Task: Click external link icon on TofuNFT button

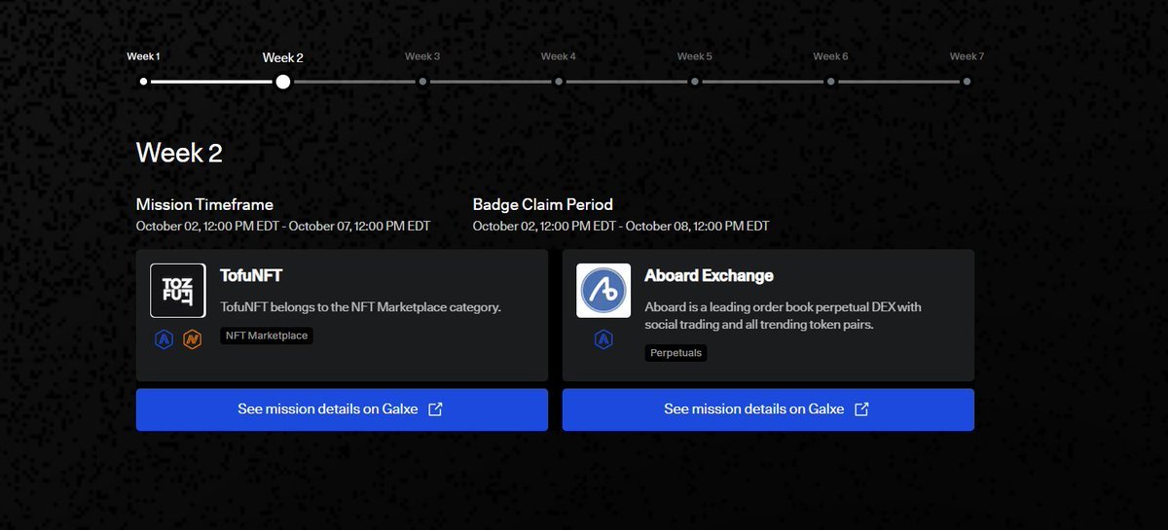Action: click(435, 409)
